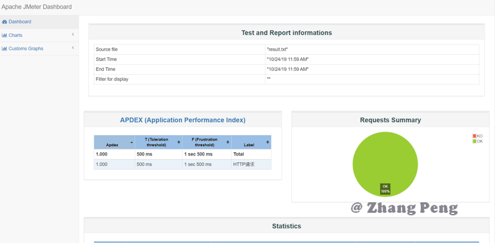
Task: Click the Charts bar-chart icon
Action: tap(4, 35)
